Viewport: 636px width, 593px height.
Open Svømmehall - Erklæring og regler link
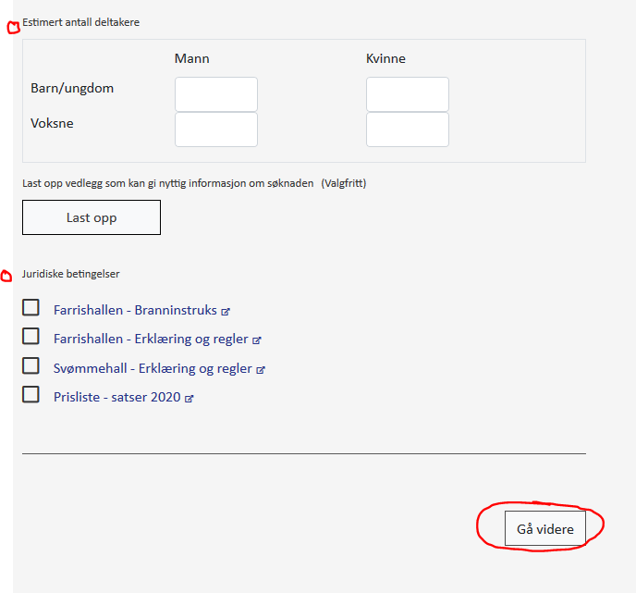(153, 368)
